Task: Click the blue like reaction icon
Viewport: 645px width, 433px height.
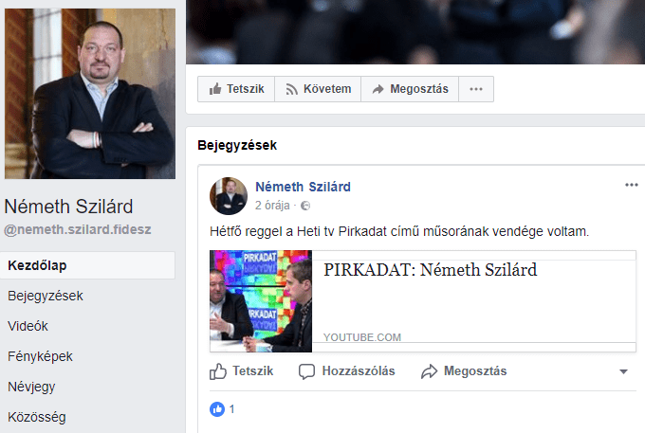Action: point(217,409)
